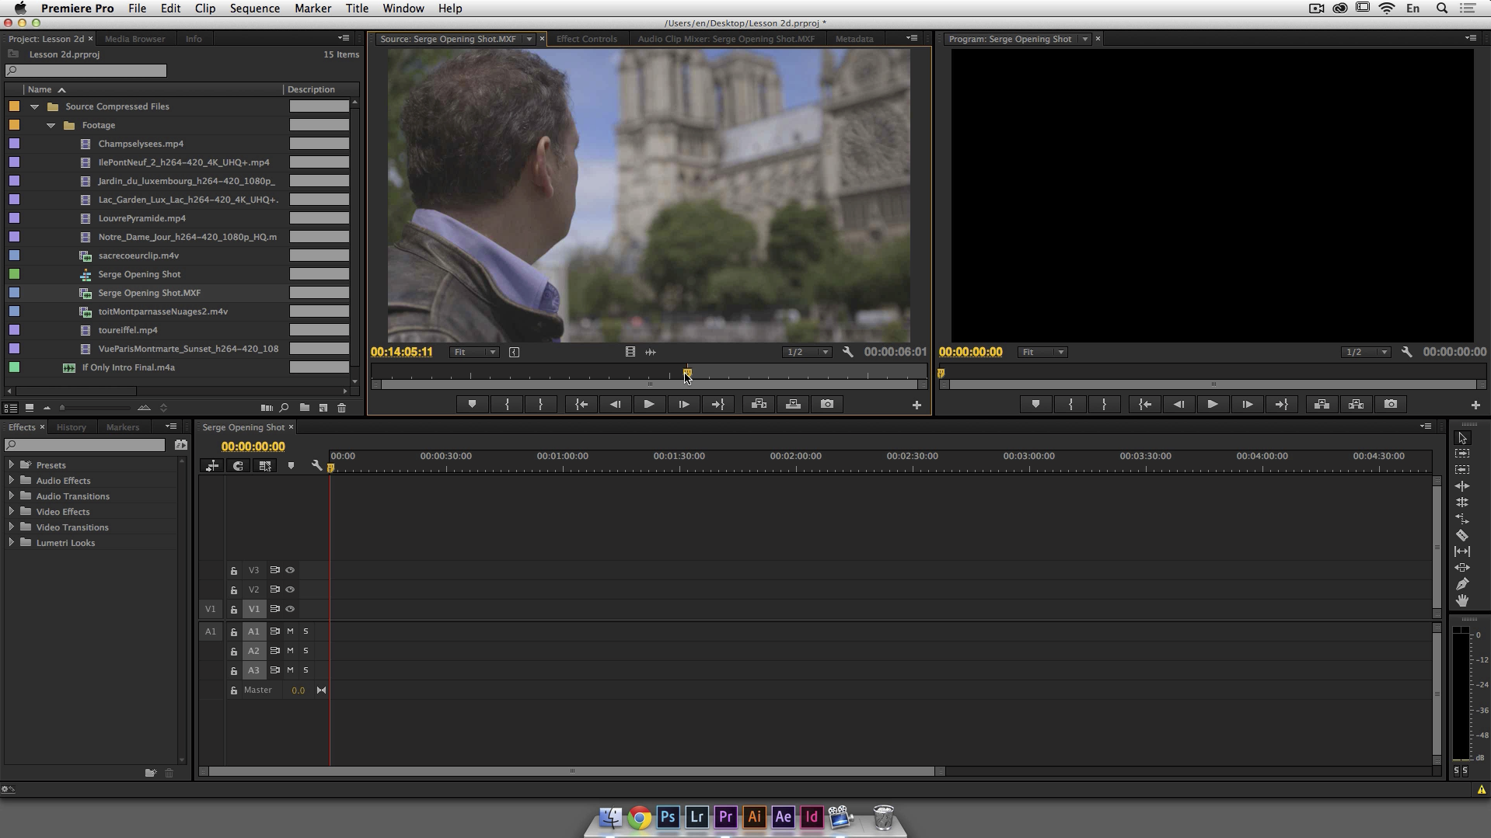Image resolution: width=1491 pixels, height=838 pixels.
Task: Click Extract button in Program monitor
Action: [x=1356, y=404]
